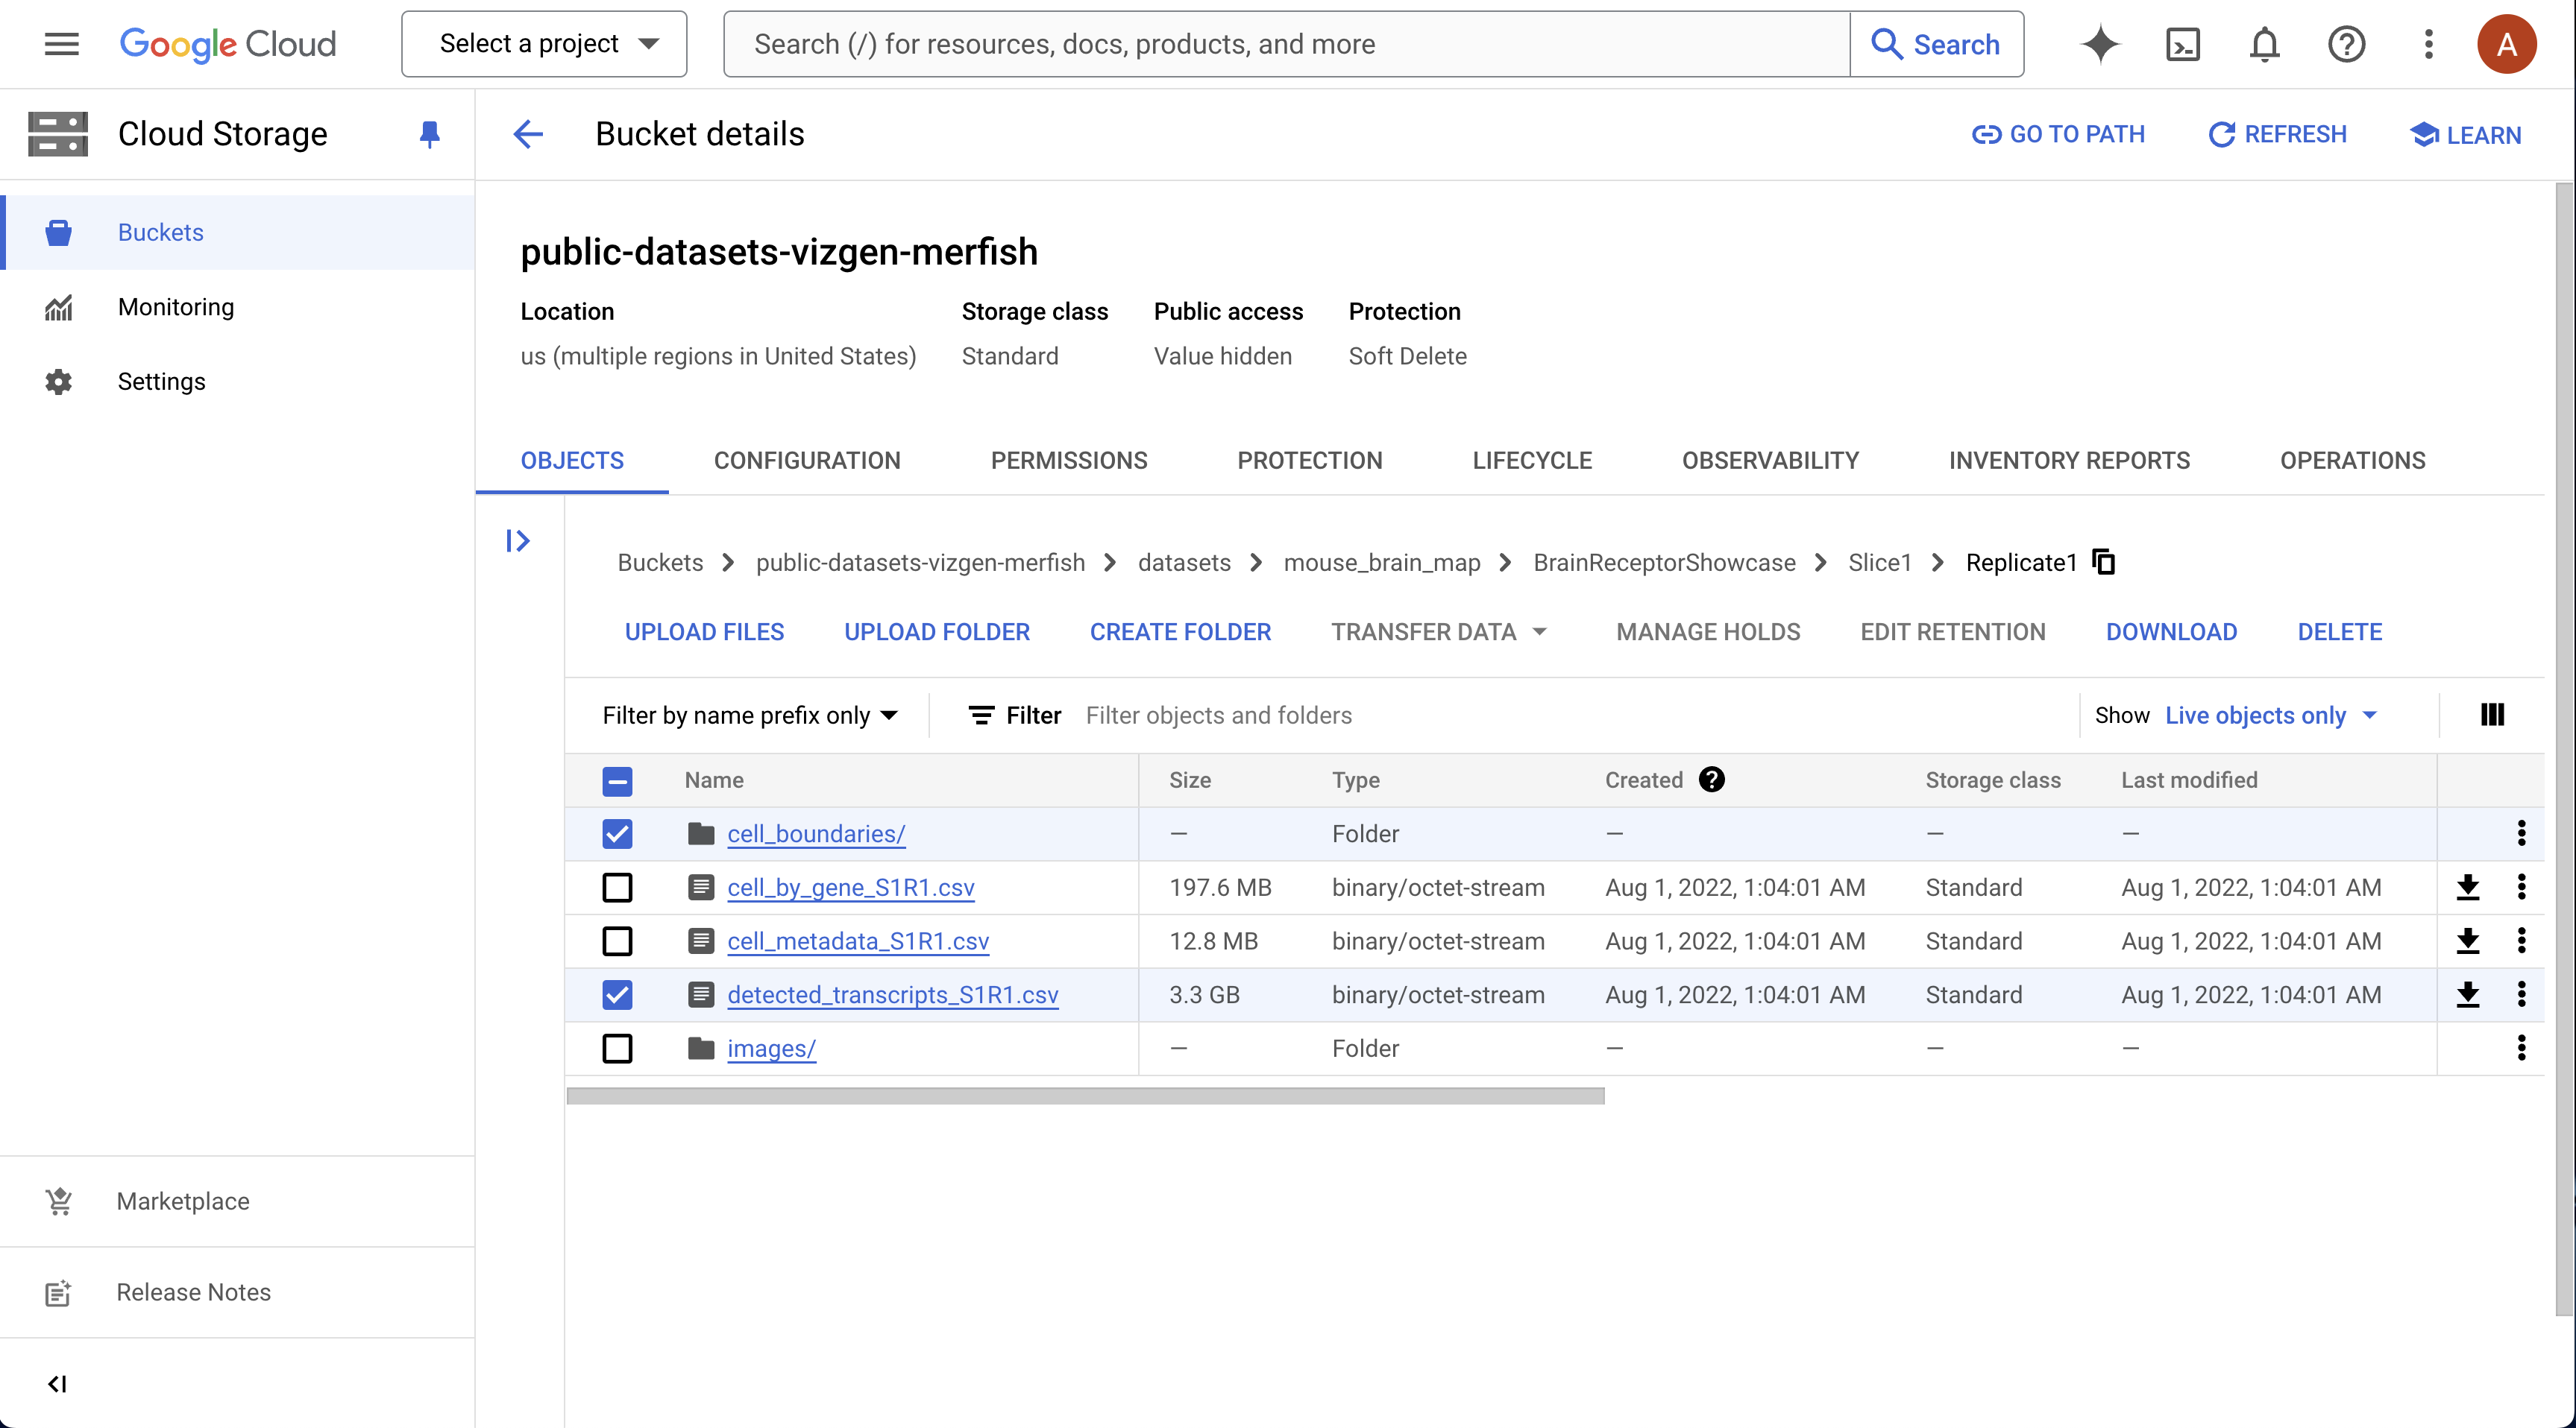Switch to the Operations tab
The image size is (2576, 1428).
(x=2352, y=461)
